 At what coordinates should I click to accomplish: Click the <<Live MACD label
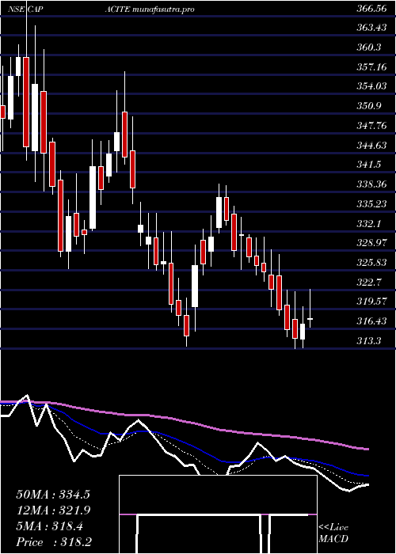click(x=333, y=533)
